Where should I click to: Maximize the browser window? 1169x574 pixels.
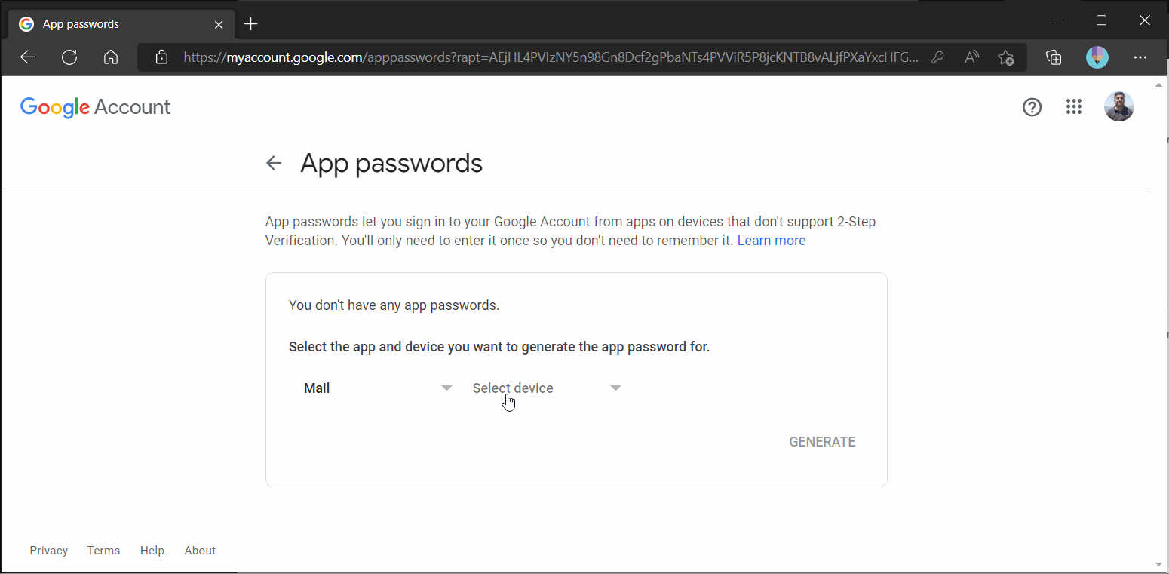[x=1101, y=20]
